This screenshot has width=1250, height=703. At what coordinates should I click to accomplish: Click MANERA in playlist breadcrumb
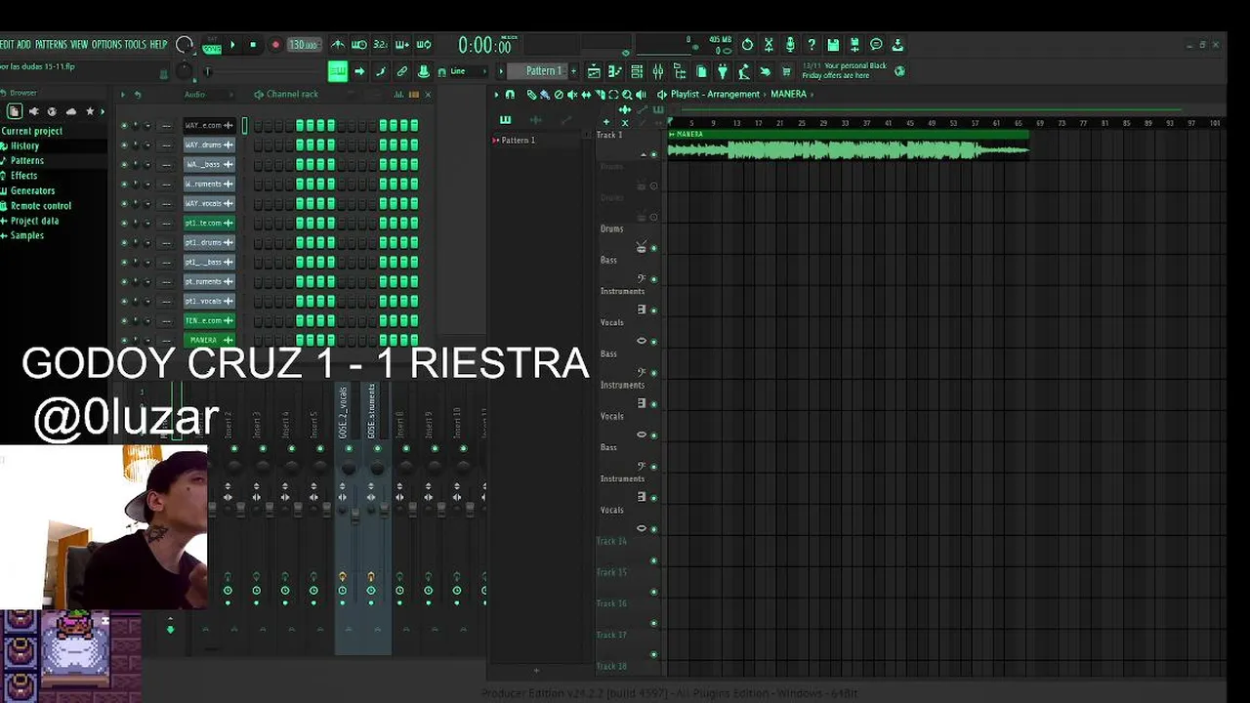tap(788, 95)
